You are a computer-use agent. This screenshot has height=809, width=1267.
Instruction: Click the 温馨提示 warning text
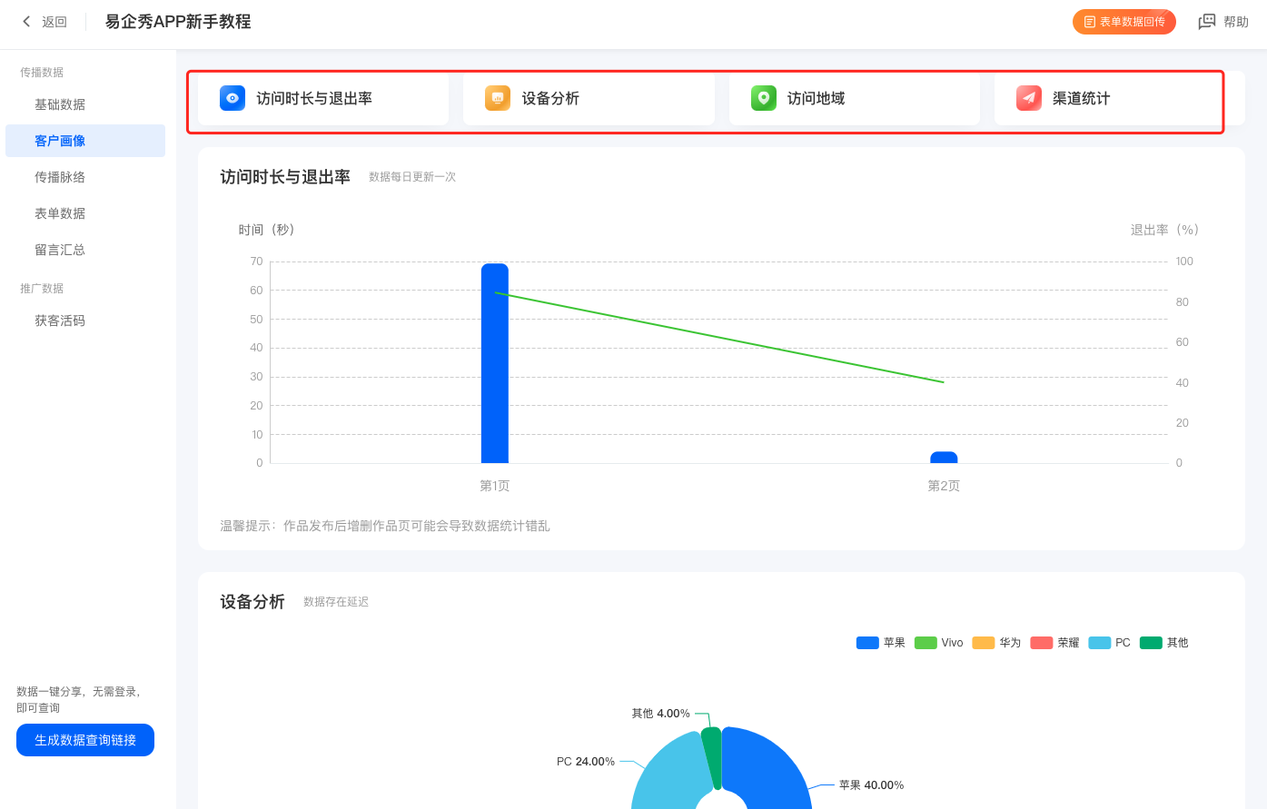coord(385,526)
